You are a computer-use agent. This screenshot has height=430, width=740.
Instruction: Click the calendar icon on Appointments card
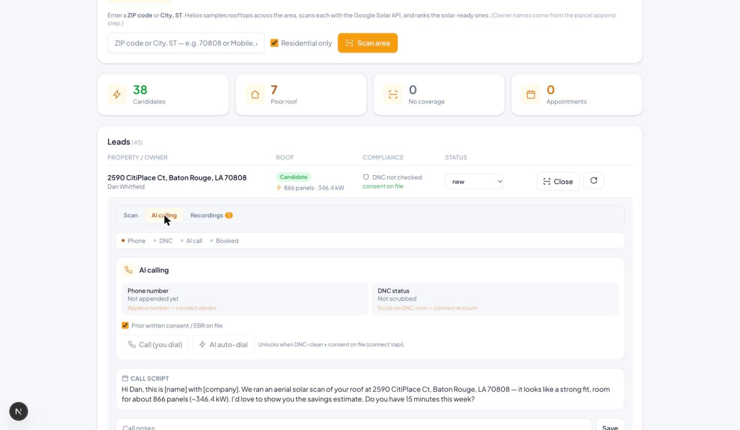[x=531, y=95]
